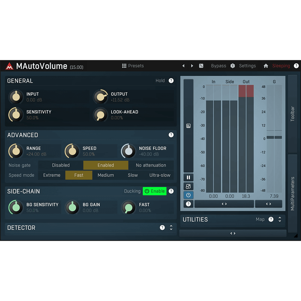Select Fast speed mode
301x301 pixels.
[x=79, y=175]
